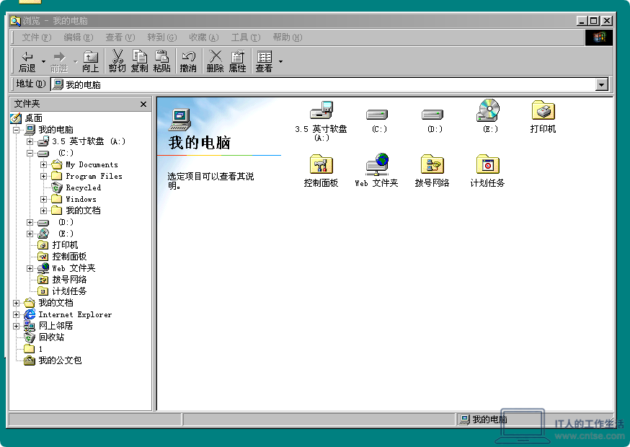Click the 复制 copy icon
This screenshot has width=630, height=447.
tap(139, 61)
